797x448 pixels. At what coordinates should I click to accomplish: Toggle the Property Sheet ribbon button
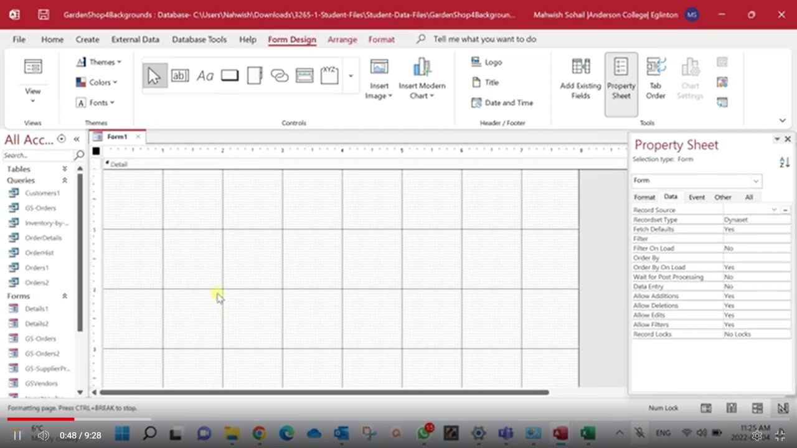pyautogui.click(x=621, y=83)
